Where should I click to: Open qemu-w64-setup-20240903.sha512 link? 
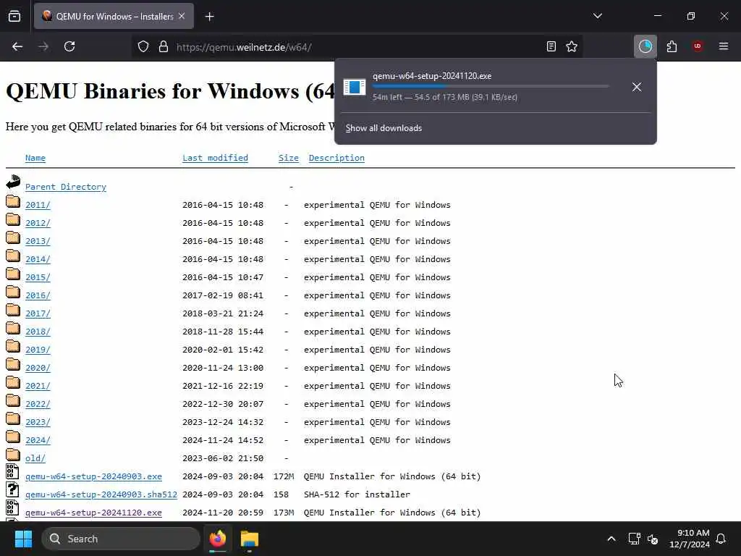(x=101, y=494)
